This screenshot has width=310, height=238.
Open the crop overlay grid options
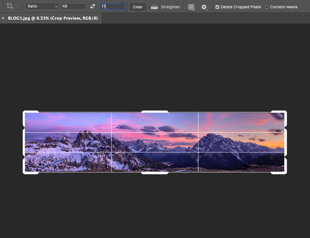click(191, 7)
